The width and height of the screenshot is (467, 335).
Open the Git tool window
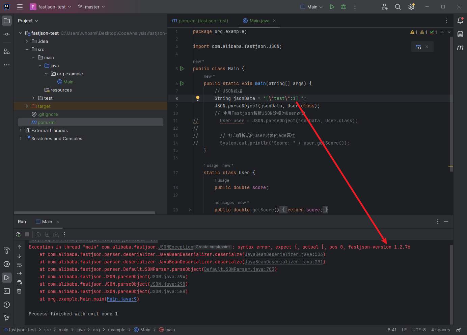point(7,318)
